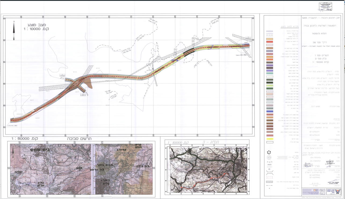
Task: Click the "נתיב הל"ה" map label
Action: click(x=41, y=185)
